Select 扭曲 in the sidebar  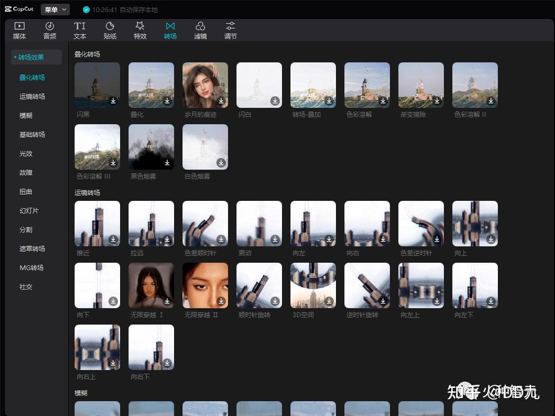pos(26,192)
